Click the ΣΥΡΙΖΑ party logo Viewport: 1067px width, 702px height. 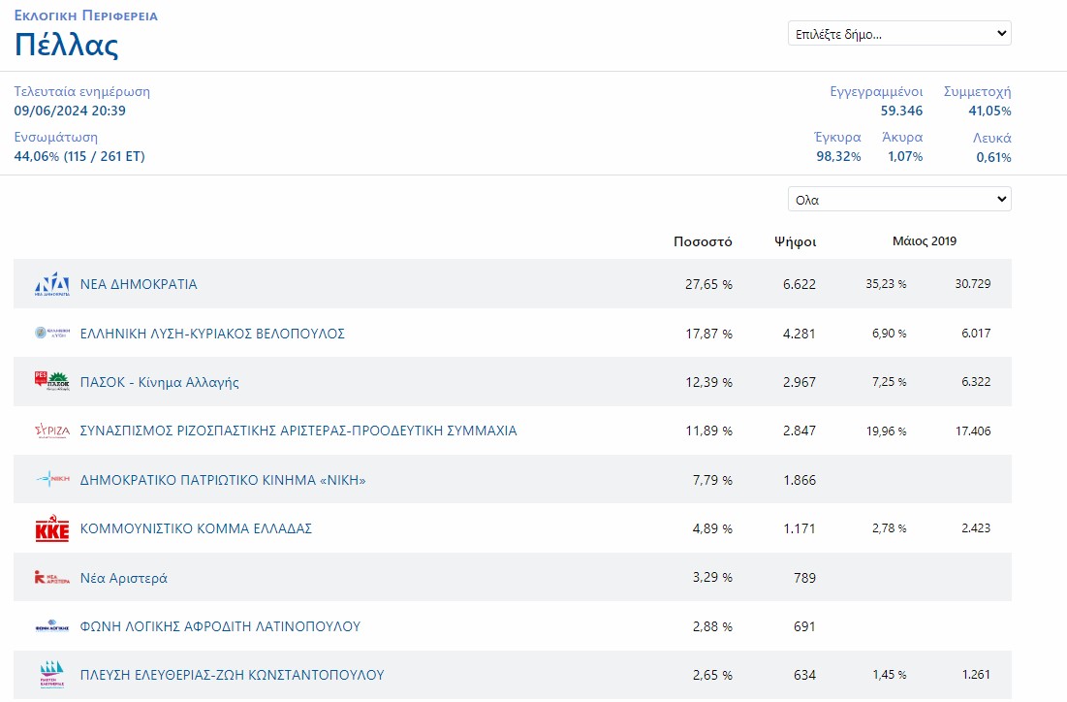(x=51, y=431)
